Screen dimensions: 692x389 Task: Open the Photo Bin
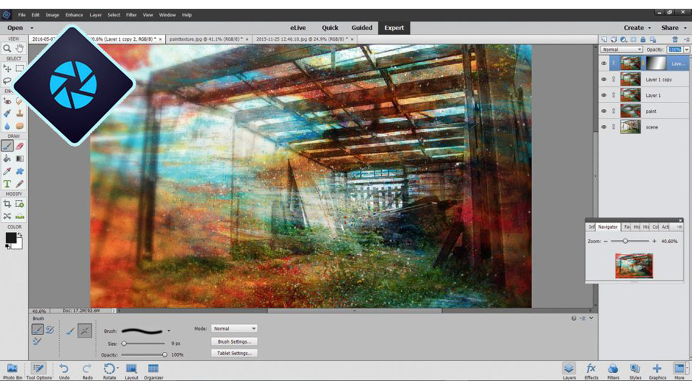click(x=13, y=371)
